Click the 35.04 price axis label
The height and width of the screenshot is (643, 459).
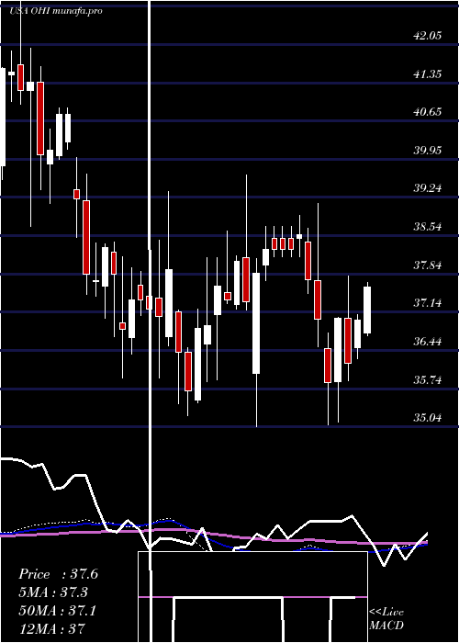click(428, 418)
